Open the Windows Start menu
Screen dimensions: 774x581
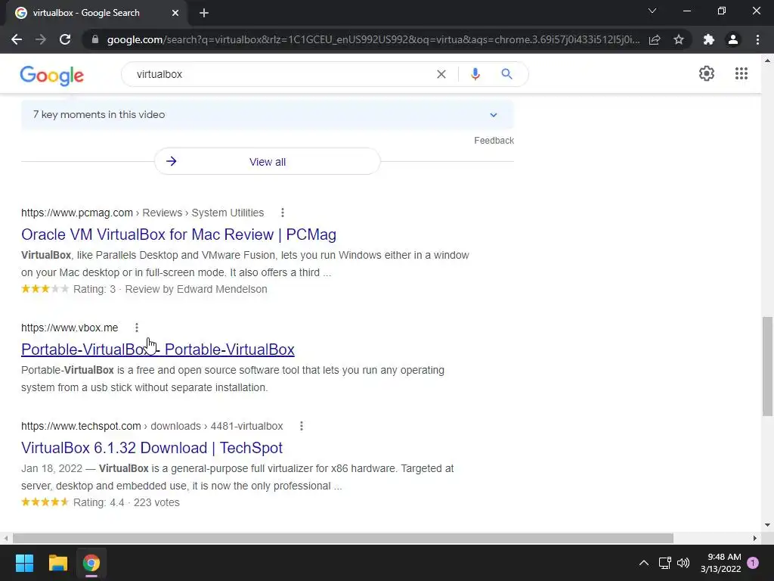point(24,563)
